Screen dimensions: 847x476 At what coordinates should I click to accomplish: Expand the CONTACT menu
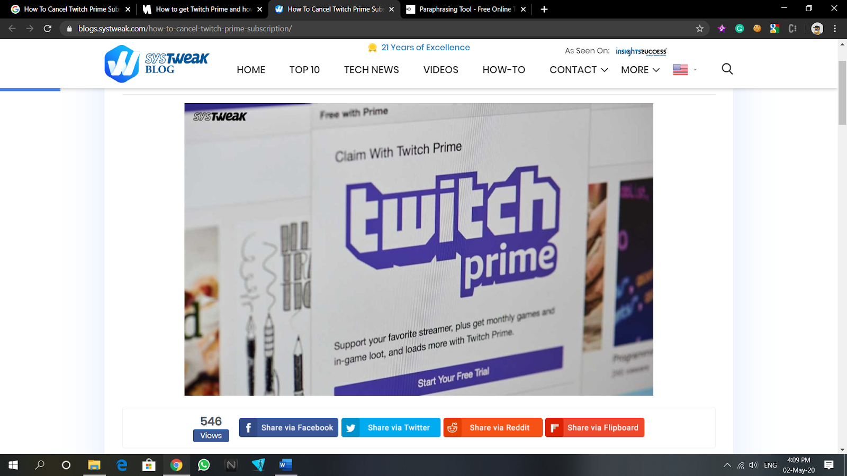point(579,70)
